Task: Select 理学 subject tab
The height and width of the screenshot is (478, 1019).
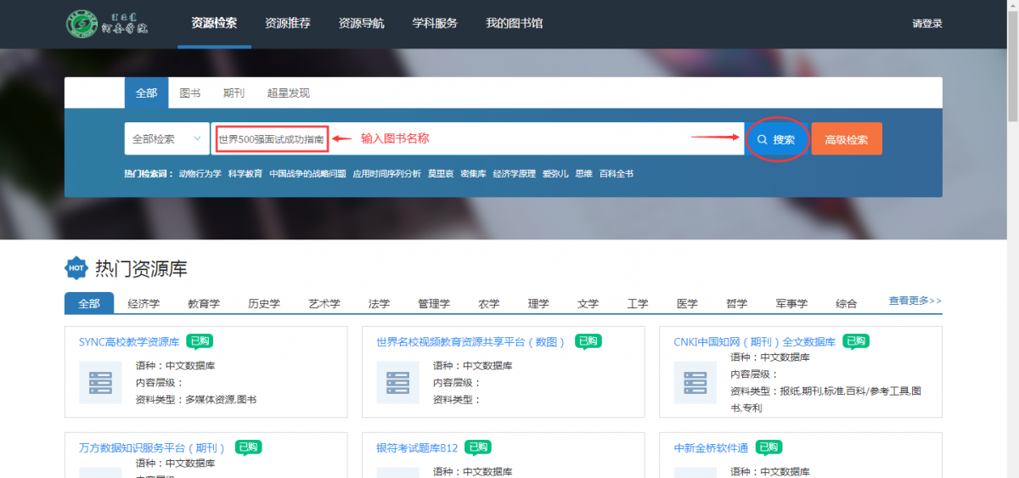Action: (x=538, y=303)
